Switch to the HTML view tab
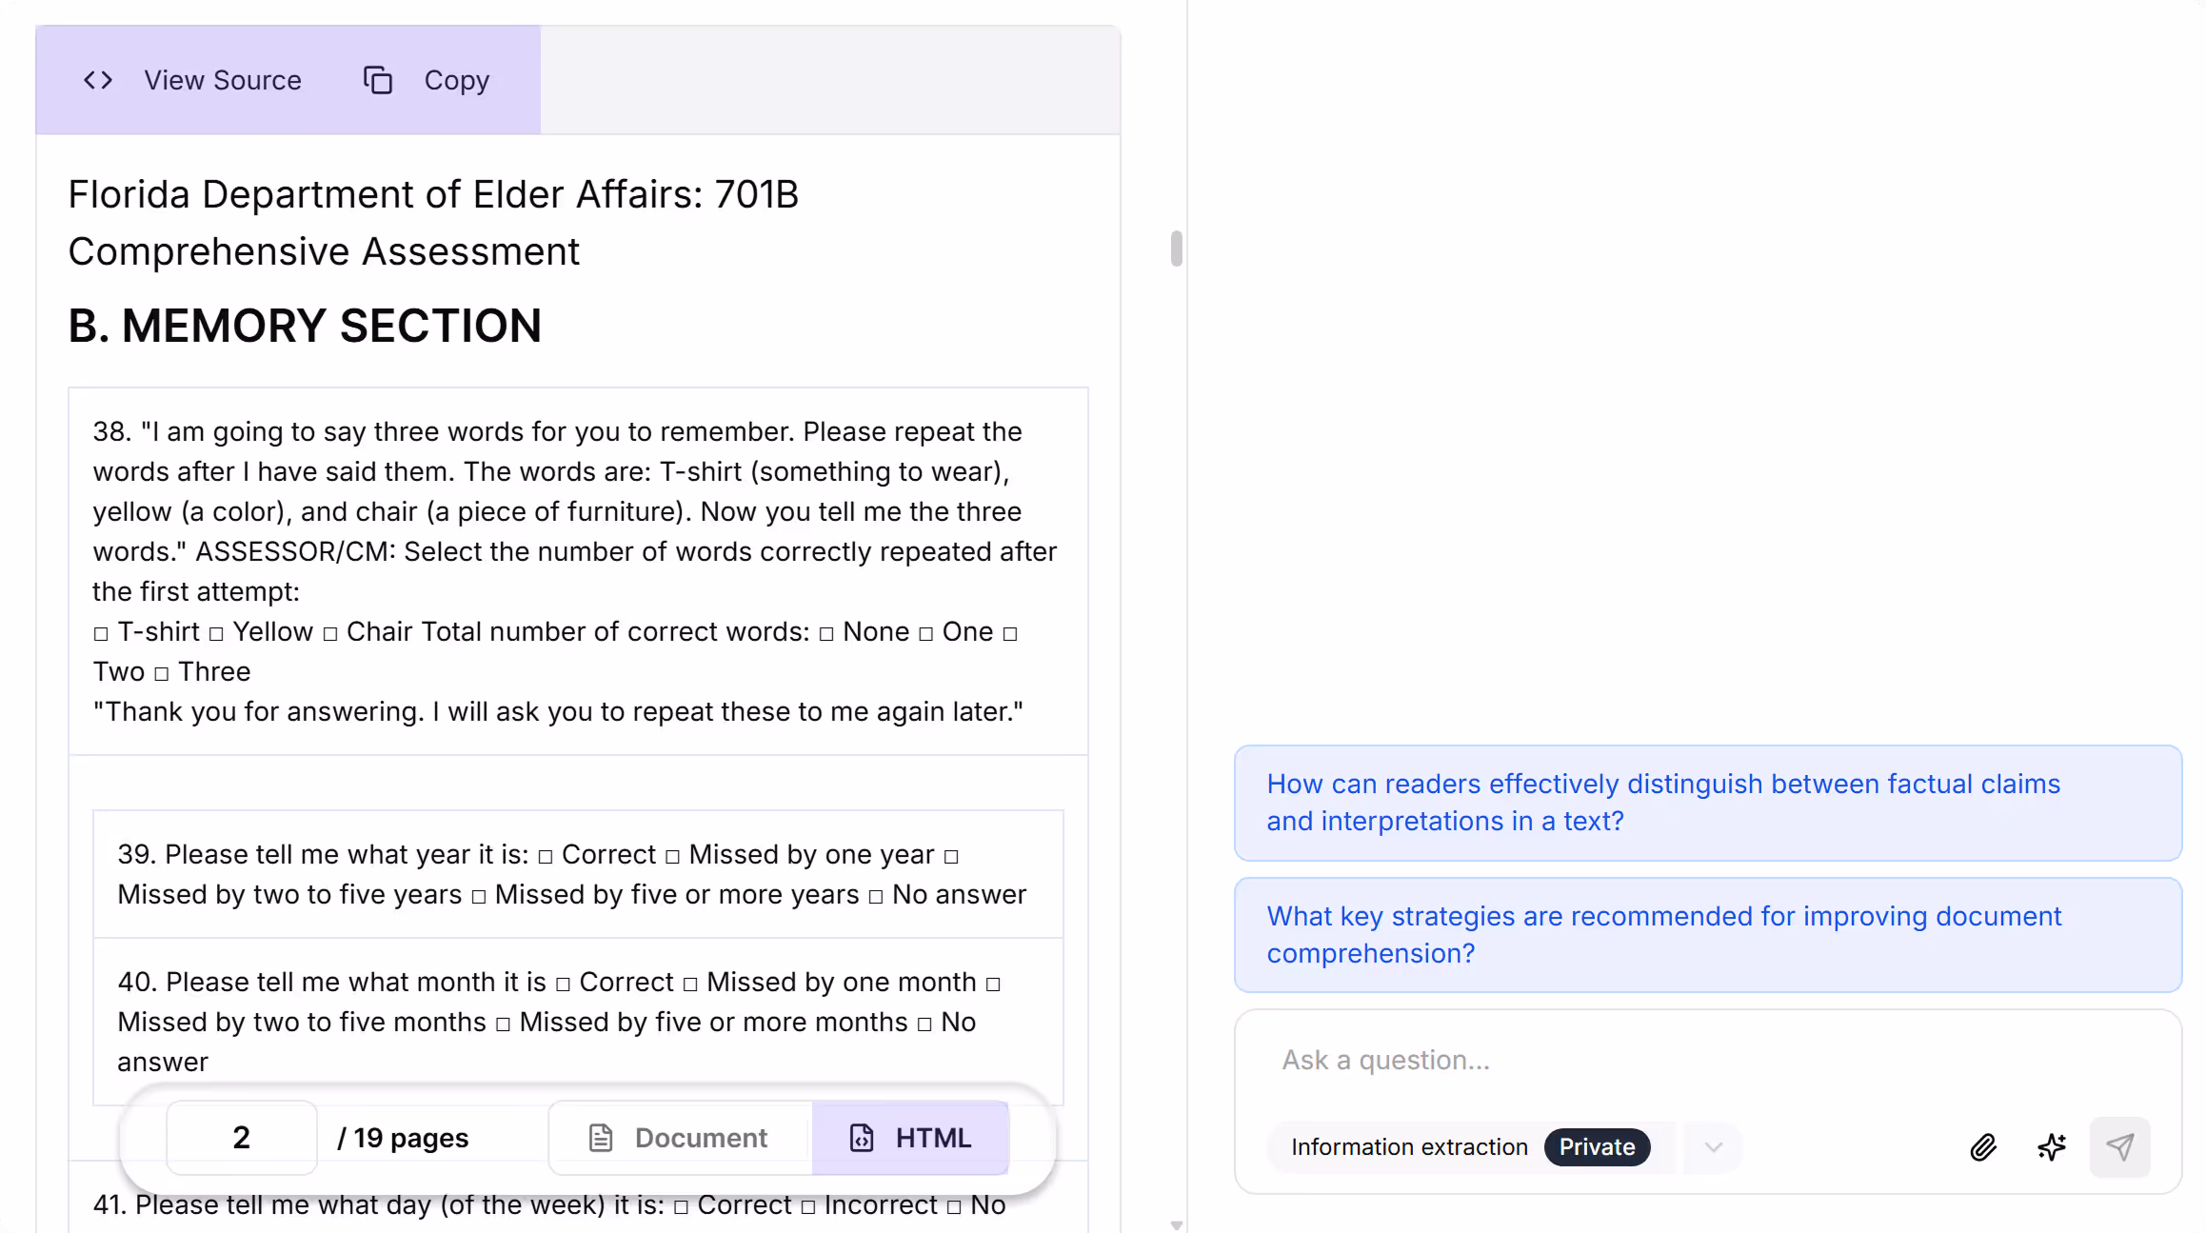The width and height of the screenshot is (2206, 1233). (x=910, y=1138)
